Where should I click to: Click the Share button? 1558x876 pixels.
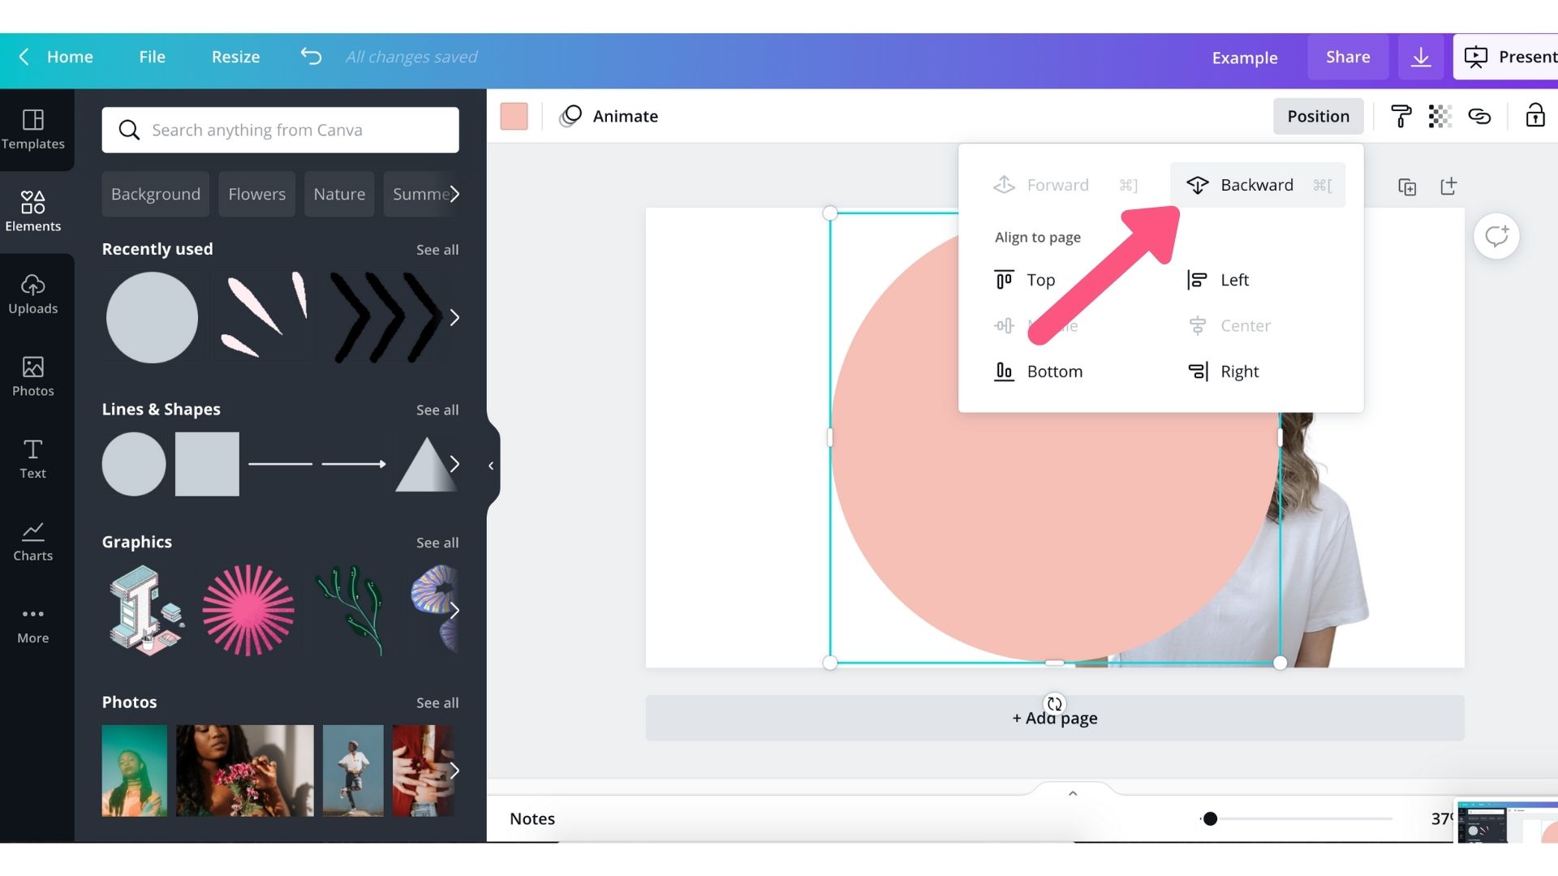click(x=1349, y=57)
